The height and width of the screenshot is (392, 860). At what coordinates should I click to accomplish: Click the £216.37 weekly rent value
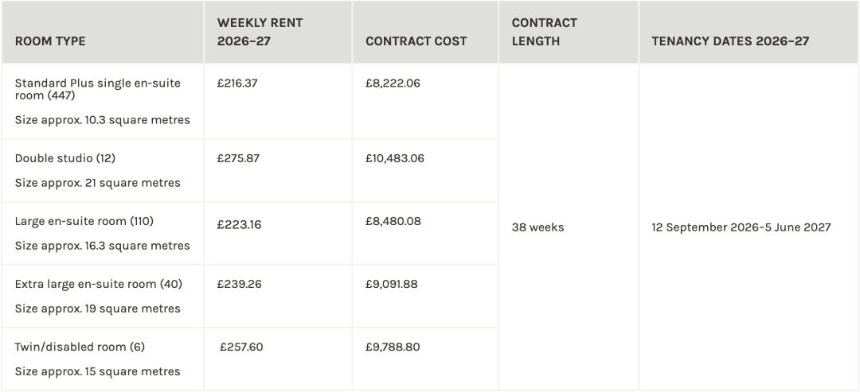pos(238,83)
